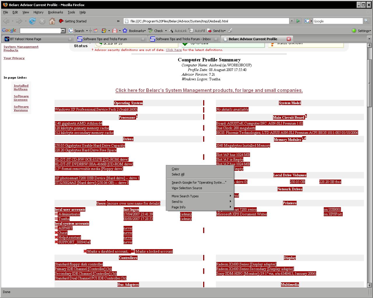Expand the More Search Types submenu
The width and height of the screenshot is (373, 298).
(x=200, y=196)
